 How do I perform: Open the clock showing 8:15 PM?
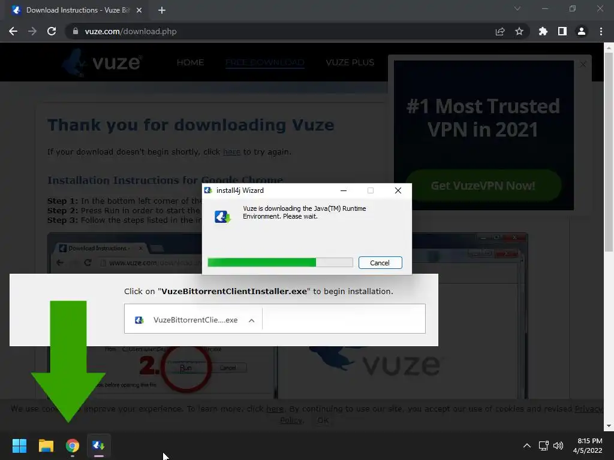point(588,446)
